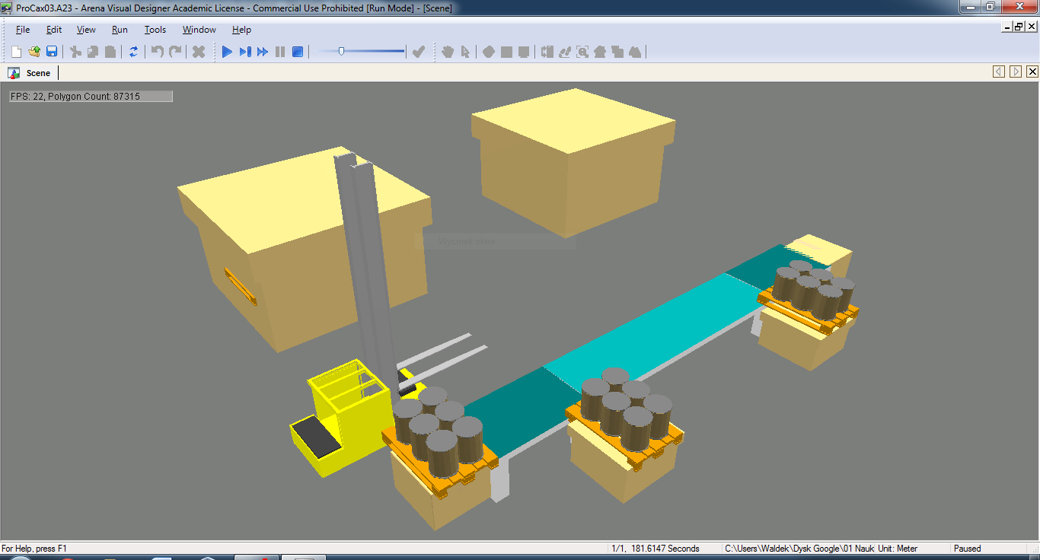Viewport: 1040px width, 560px height.
Task: Click the Fast forward playback icon
Action: 263,52
